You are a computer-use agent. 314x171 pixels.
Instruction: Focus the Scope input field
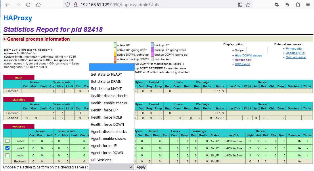pos(257,50)
